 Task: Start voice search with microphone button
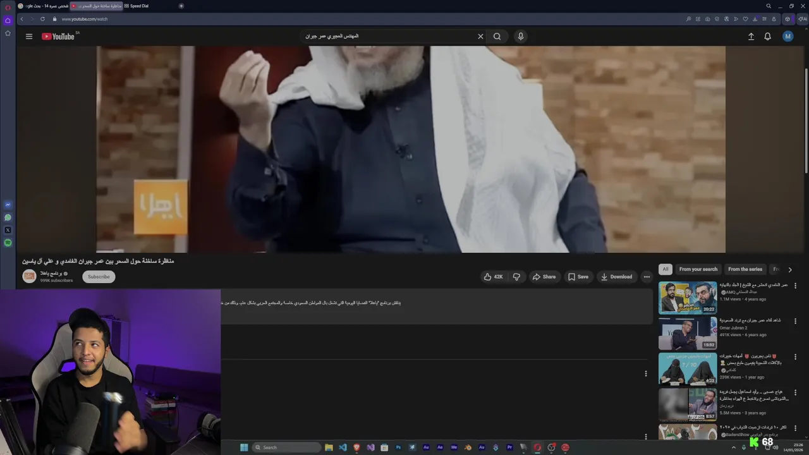pos(521,36)
